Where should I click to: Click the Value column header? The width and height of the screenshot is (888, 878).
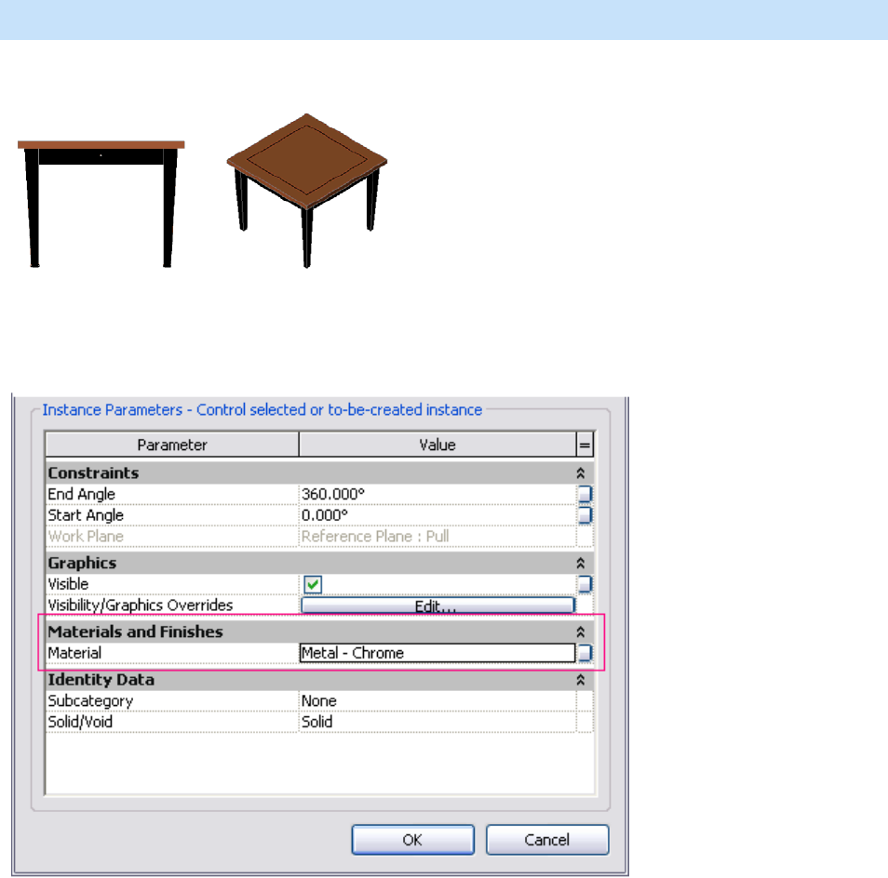coord(437,445)
